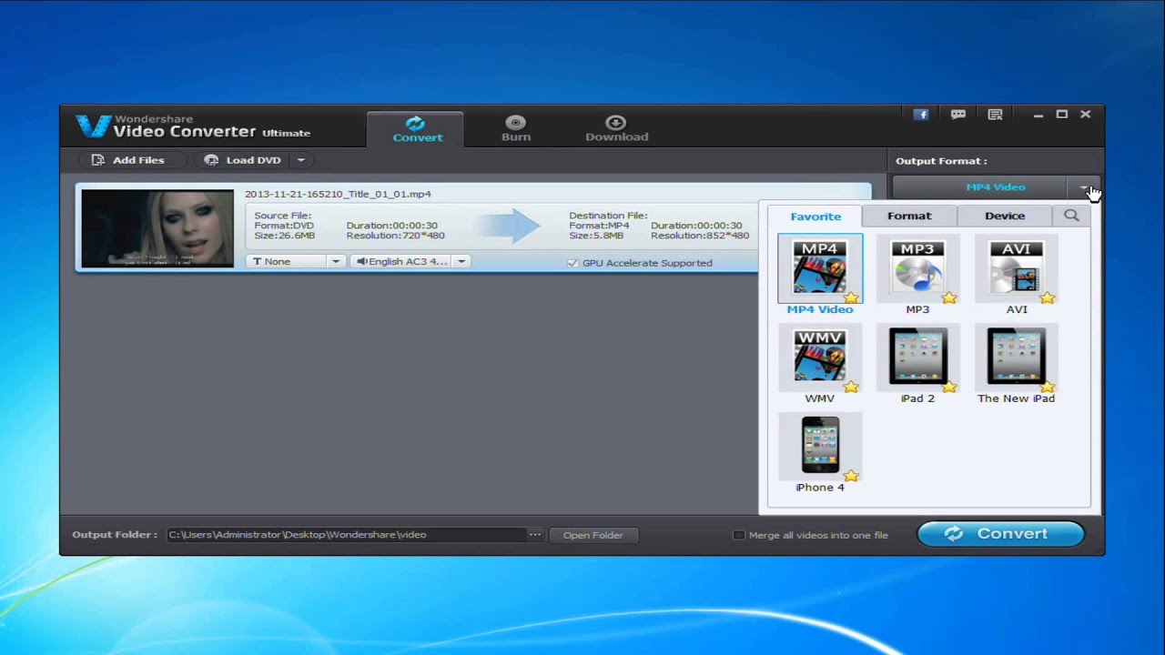
Task: Switch to the Download tab
Action: pos(616,129)
